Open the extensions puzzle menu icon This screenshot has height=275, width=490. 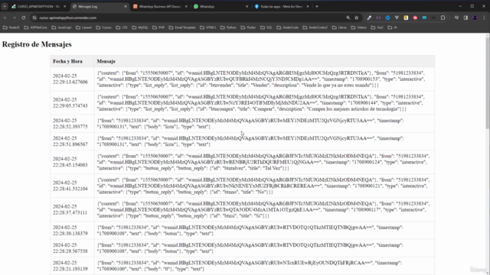pos(443,18)
